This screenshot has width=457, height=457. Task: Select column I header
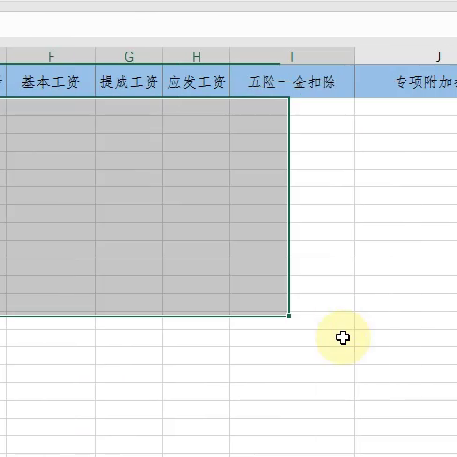(292, 56)
